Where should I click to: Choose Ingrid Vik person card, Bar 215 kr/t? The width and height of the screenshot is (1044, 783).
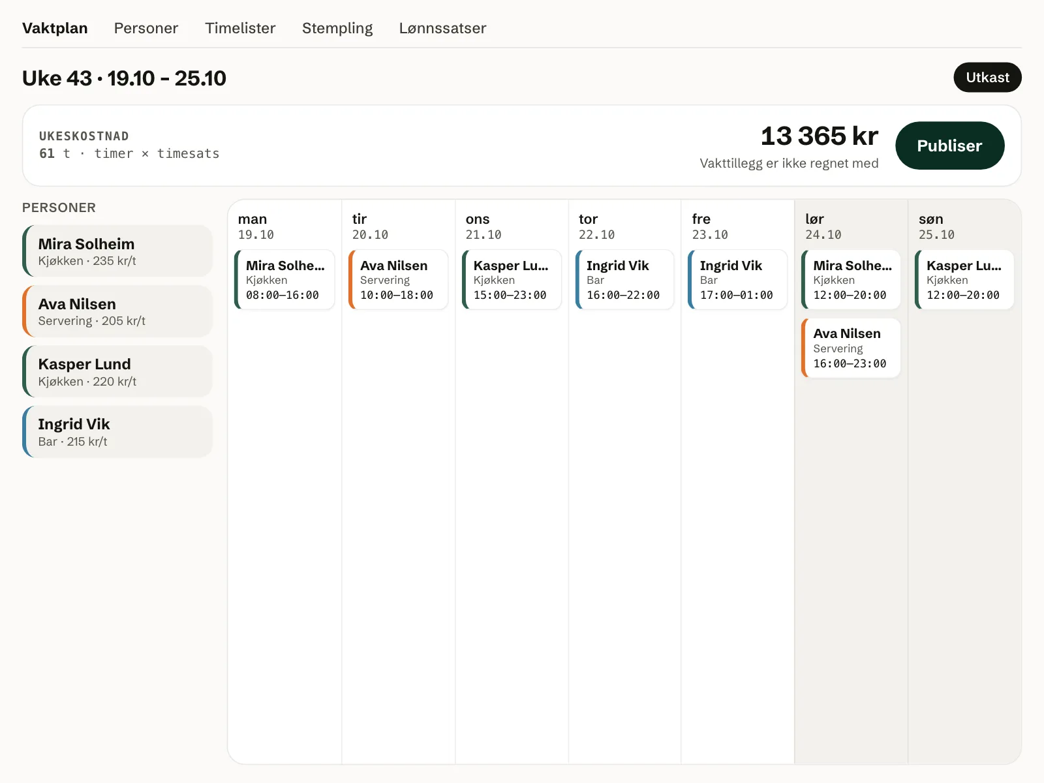[117, 431]
